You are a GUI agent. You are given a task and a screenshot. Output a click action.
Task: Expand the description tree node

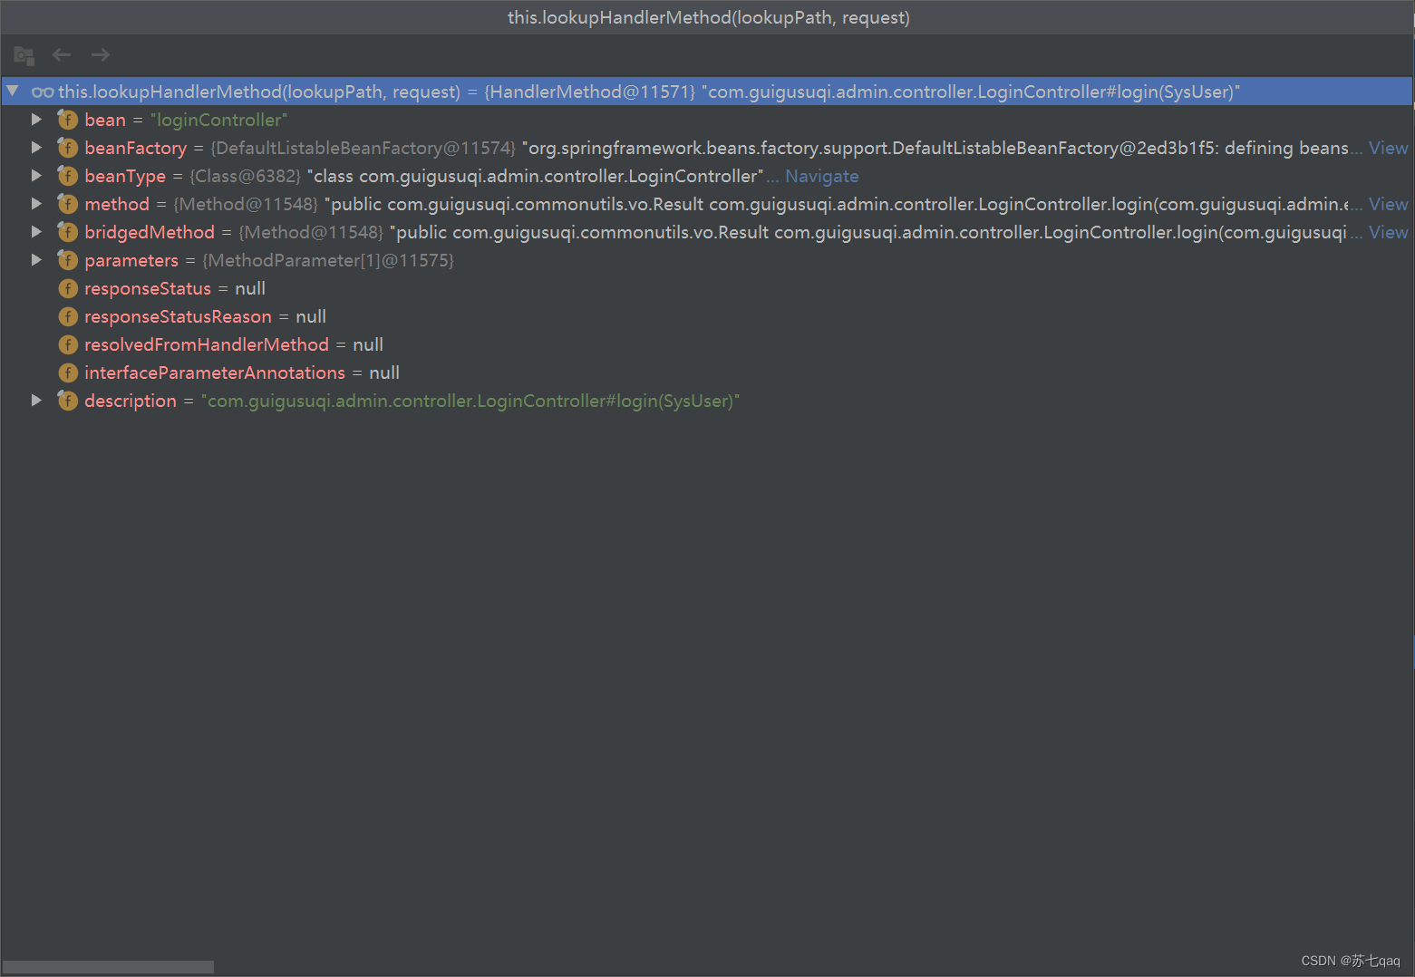36,401
